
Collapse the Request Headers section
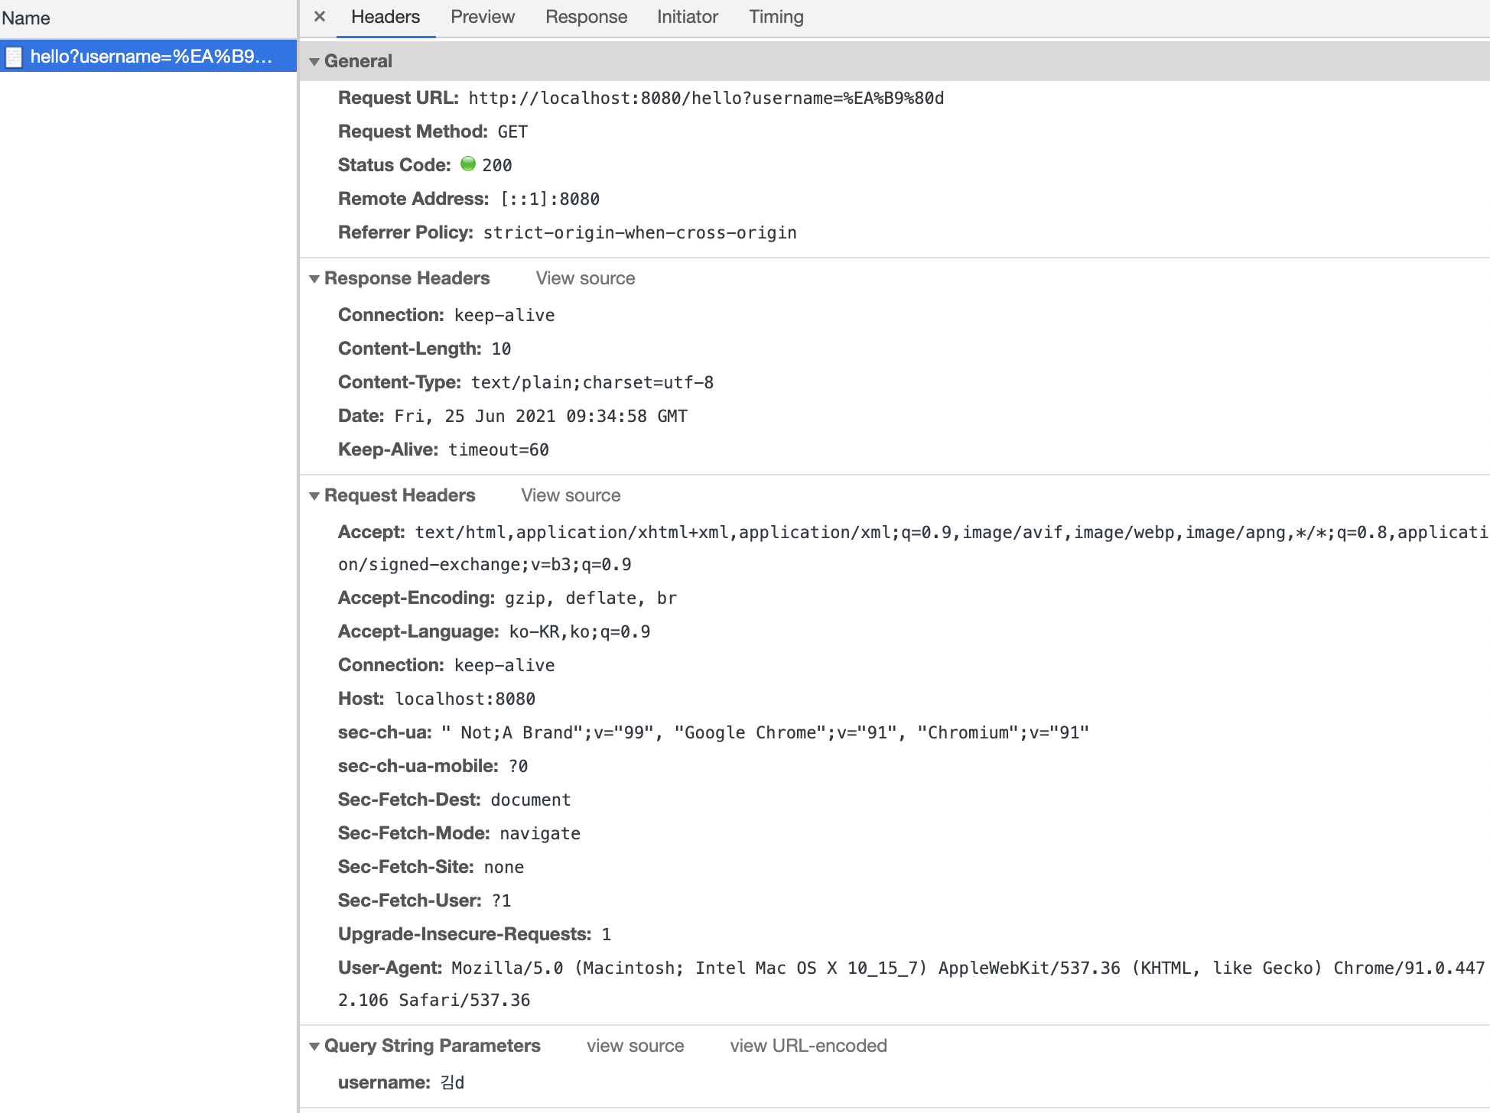(x=314, y=496)
